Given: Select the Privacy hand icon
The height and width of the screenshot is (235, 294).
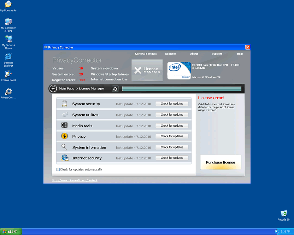Looking at the screenshot, I should pyautogui.click(x=64, y=136).
